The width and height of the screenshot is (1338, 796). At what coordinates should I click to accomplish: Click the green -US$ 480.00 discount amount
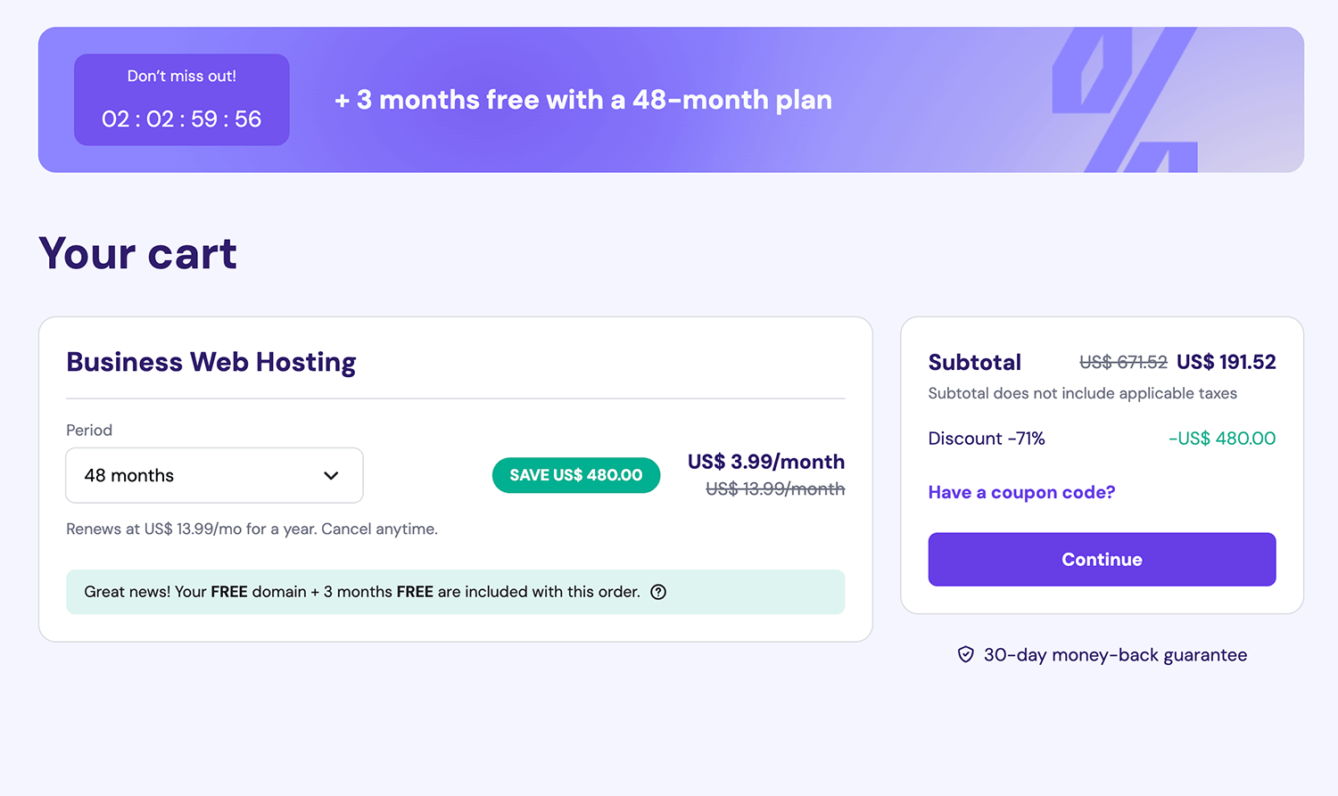point(1222,439)
